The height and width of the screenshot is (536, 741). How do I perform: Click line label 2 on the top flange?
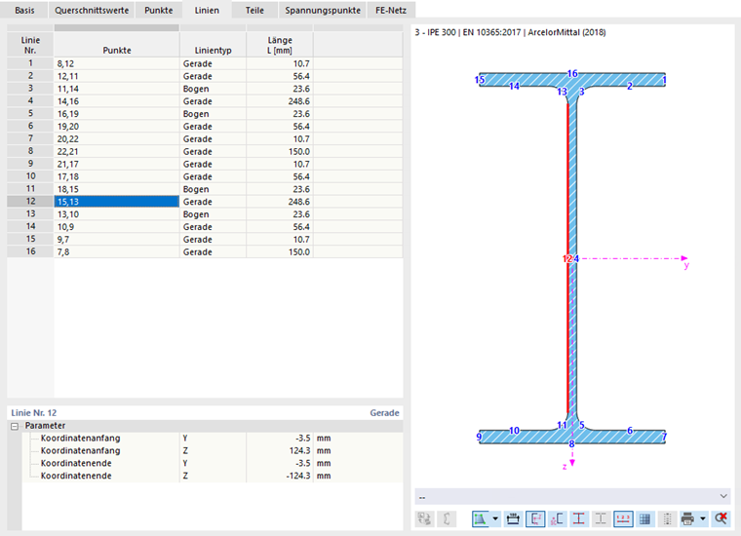click(630, 86)
